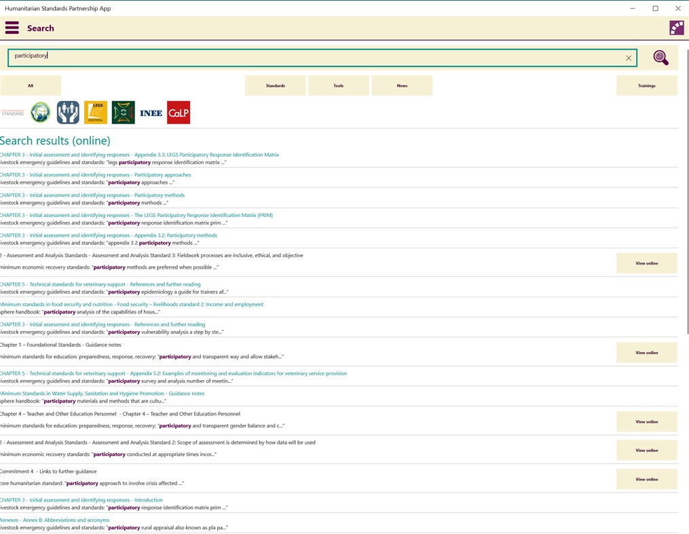Open the Participatory approaches search result
The width and height of the screenshot is (689, 534).
(x=95, y=174)
